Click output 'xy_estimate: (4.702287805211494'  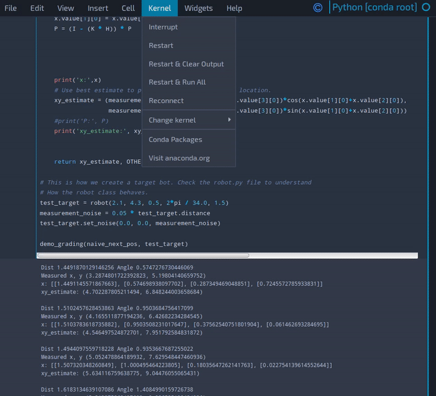point(122,292)
